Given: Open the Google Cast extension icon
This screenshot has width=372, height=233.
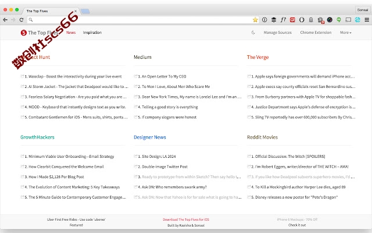Looking at the screenshot, I should coord(348,20).
